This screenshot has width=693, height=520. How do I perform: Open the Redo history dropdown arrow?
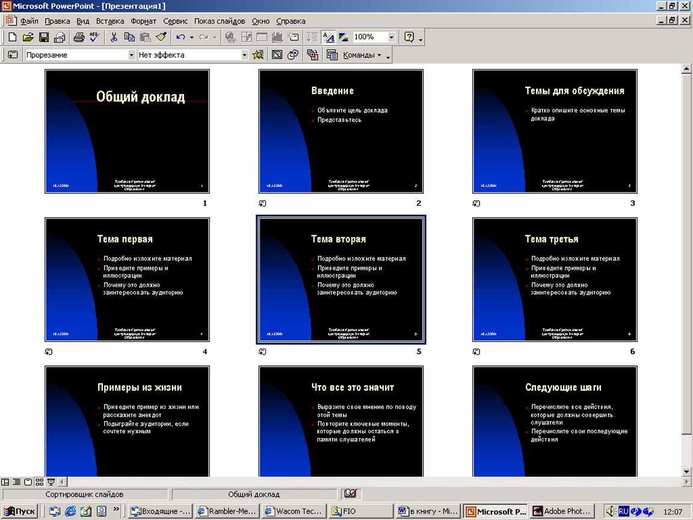point(215,37)
